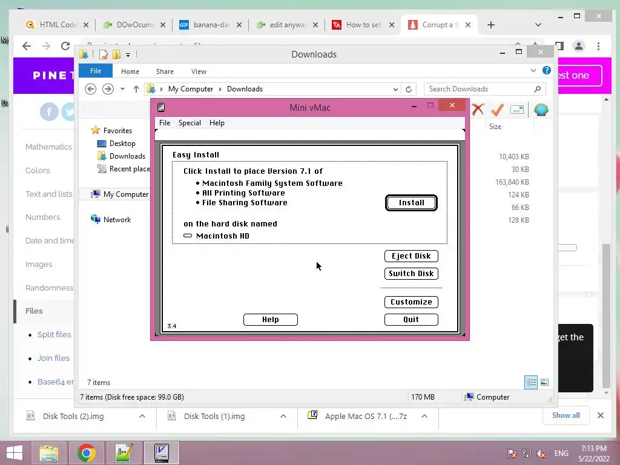Click new folder icon in Explorer title bar
Image resolution: width=620 pixels, height=465 pixels.
click(x=116, y=54)
